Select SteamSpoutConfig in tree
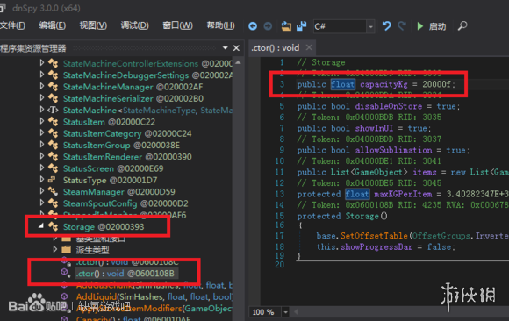509x321 pixels. coord(125,203)
